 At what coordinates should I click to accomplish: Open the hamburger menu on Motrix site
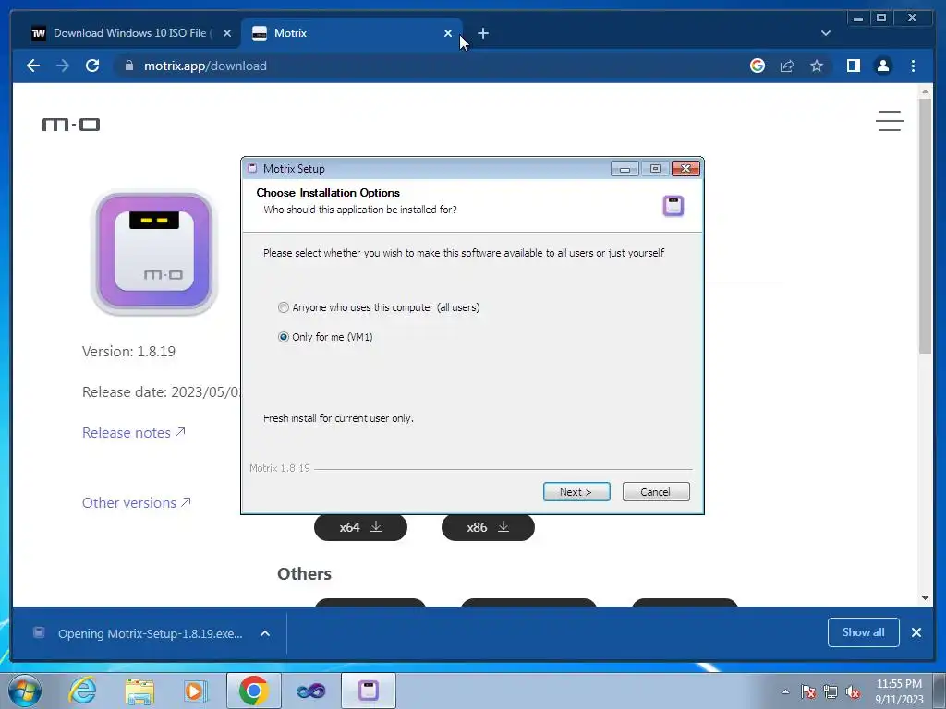click(890, 121)
